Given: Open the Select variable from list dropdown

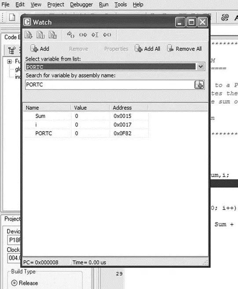Looking at the screenshot, I should click(201, 67).
